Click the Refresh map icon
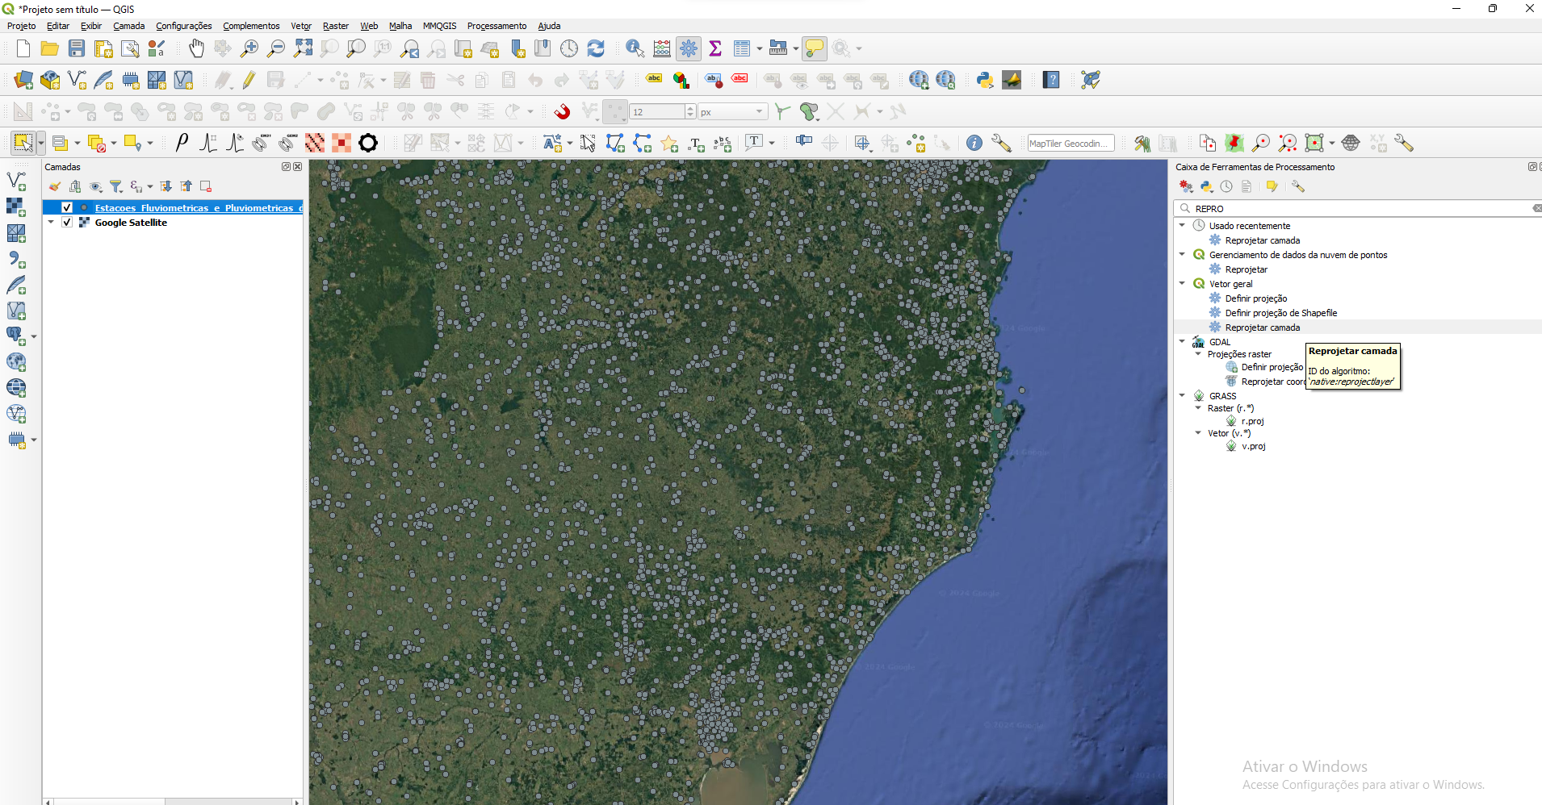 596,48
